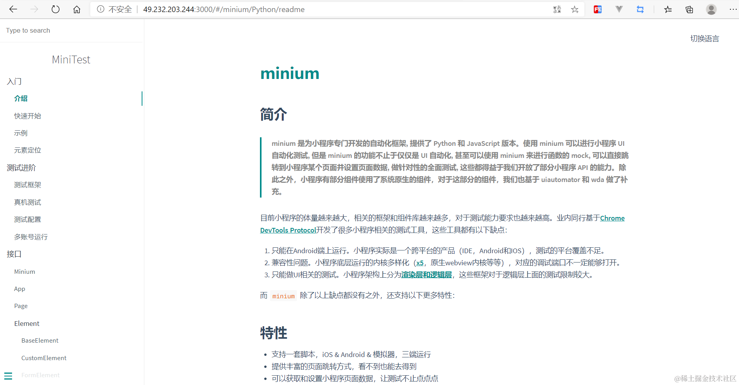739x385 pixels.
Task: Toggle the sidebar with the hamburger icon
Action: pos(8,376)
